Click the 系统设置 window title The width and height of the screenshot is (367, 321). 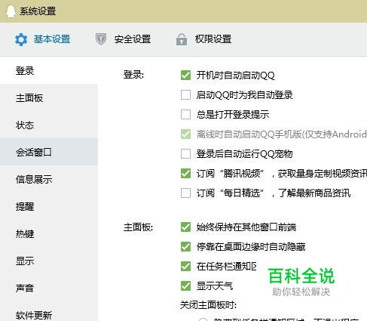click(x=38, y=11)
